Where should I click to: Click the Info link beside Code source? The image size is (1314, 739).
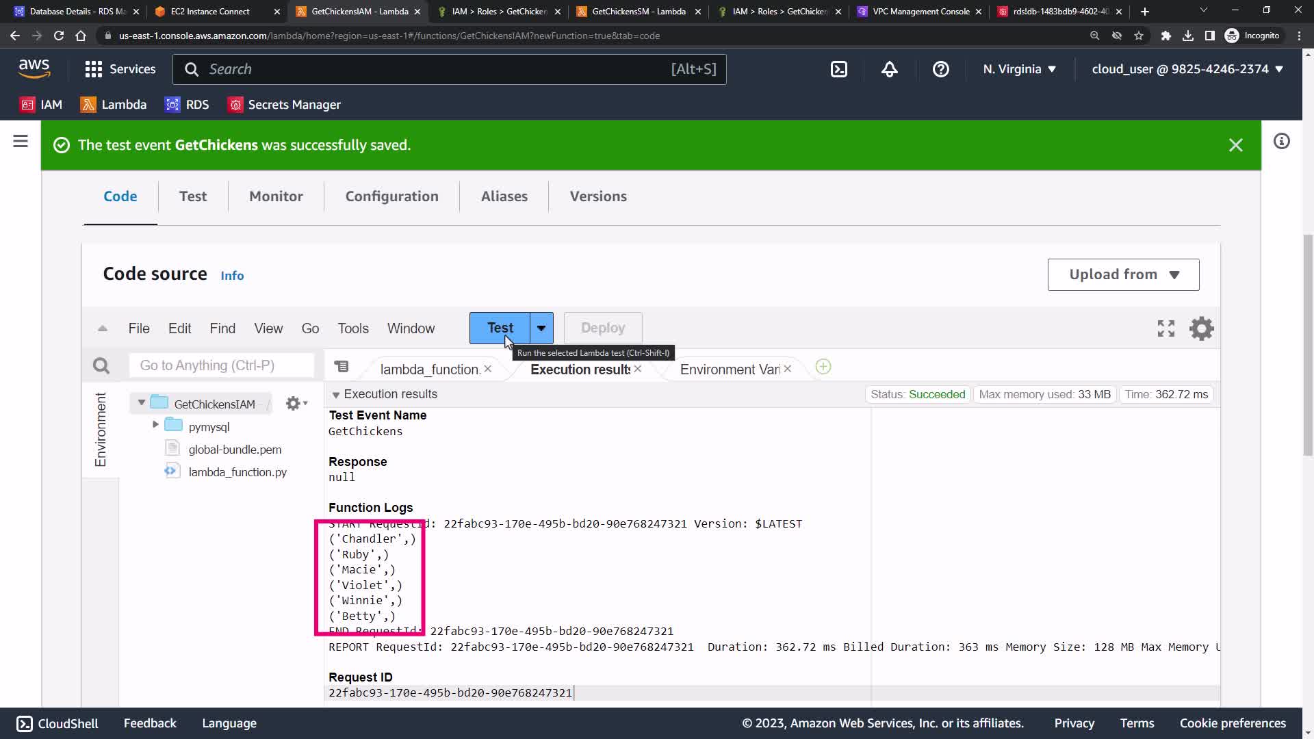[232, 276]
